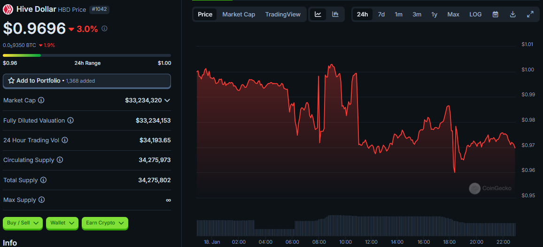Click the $0.9696 current price
The width and height of the screenshot is (543, 247).
click(x=34, y=28)
